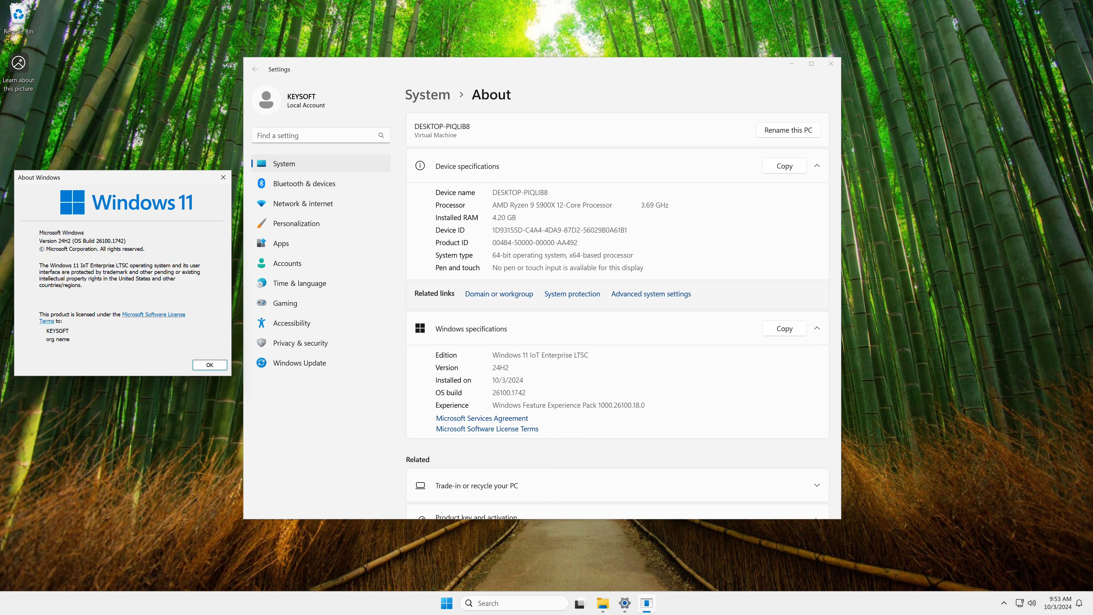
Task: Expand Trade-in or recycle your PC
Action: [x=817, y=485]
